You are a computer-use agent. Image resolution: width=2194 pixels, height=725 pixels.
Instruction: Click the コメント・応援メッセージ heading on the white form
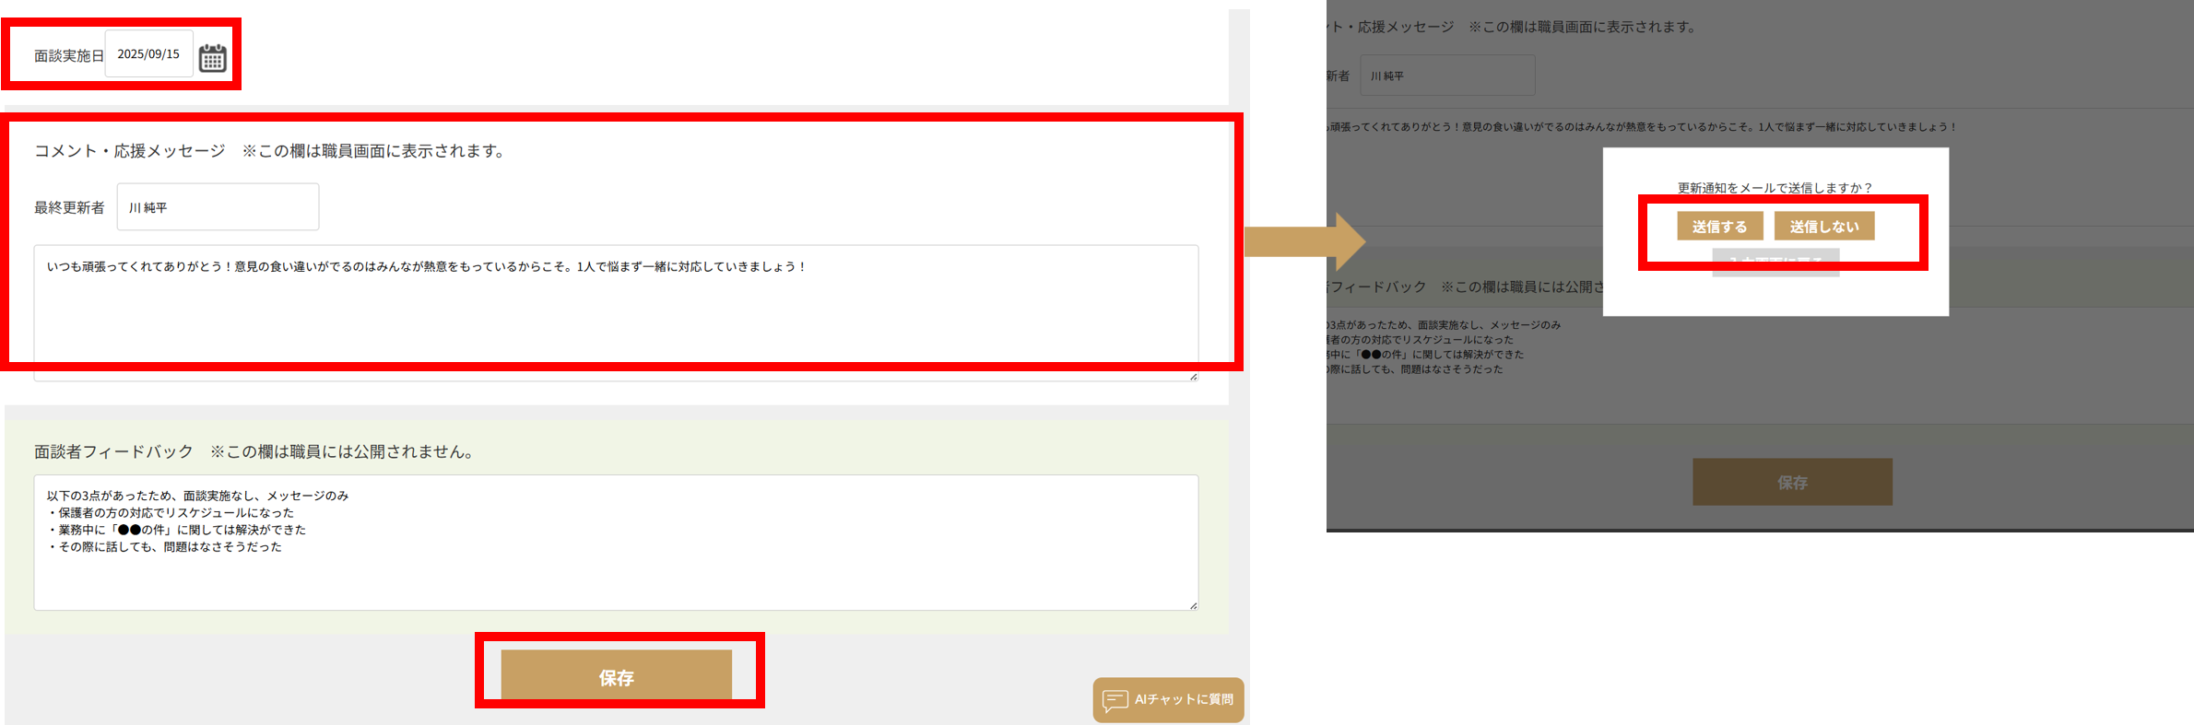[x=129, y=151]
